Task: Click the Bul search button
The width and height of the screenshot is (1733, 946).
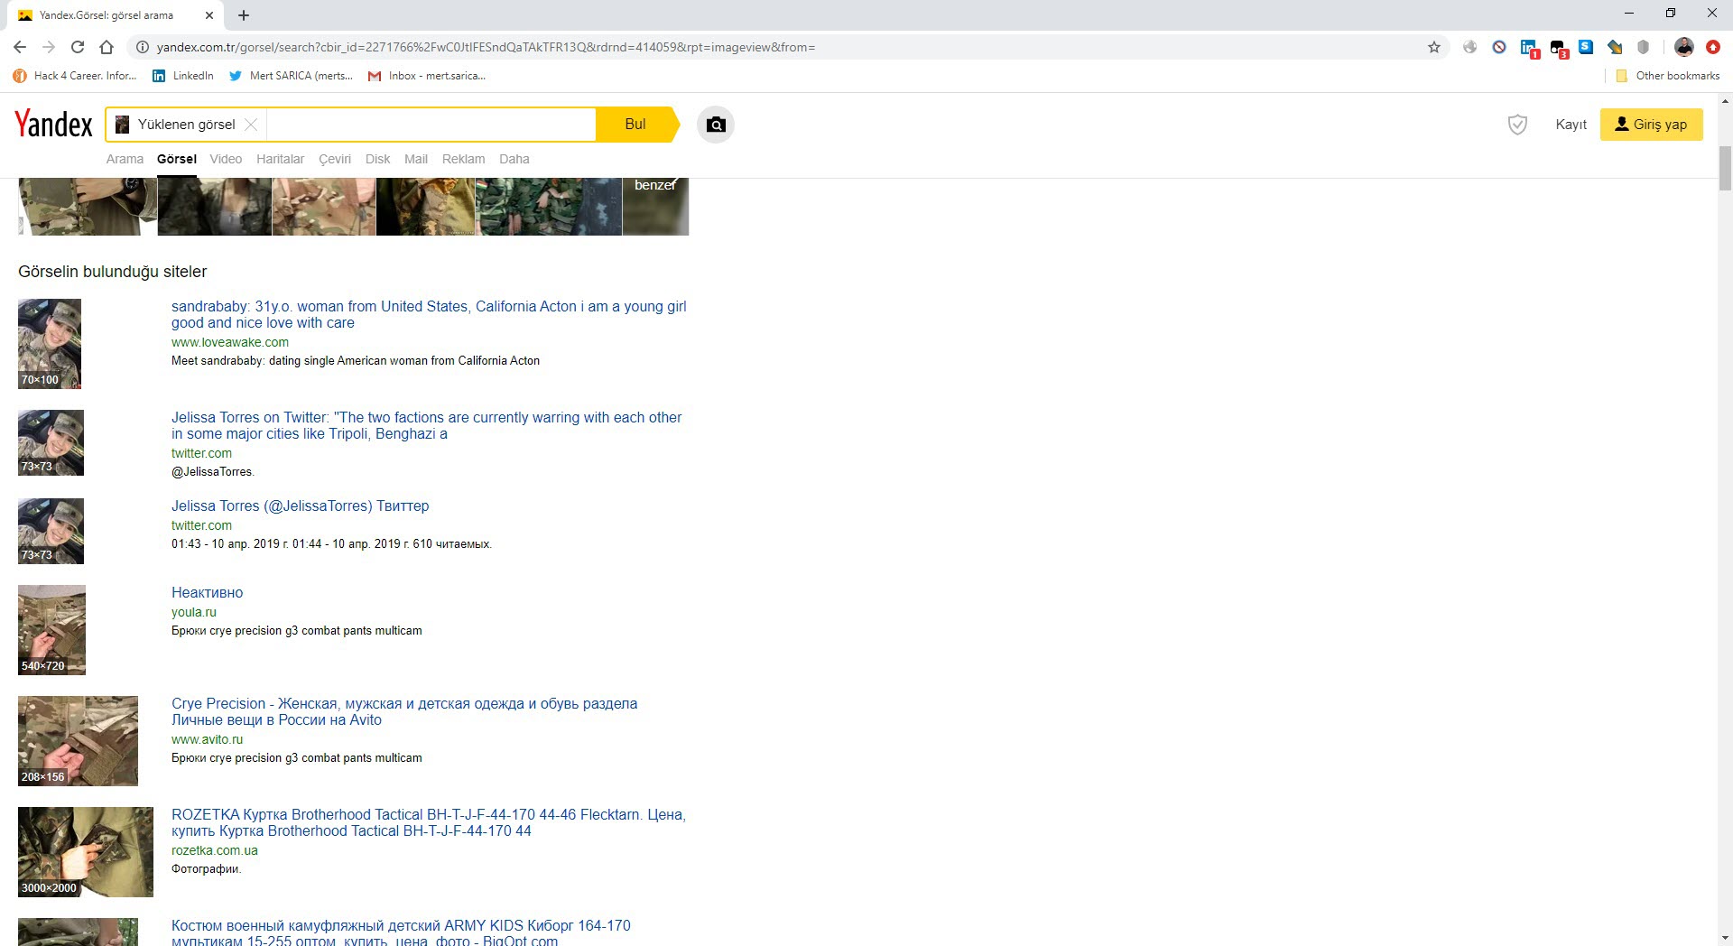Action: pyautogui.click(x=636, y=125)
